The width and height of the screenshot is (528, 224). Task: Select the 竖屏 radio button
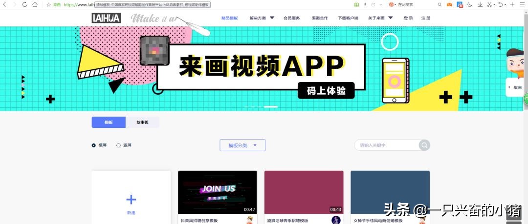click(x=118, y=145)
